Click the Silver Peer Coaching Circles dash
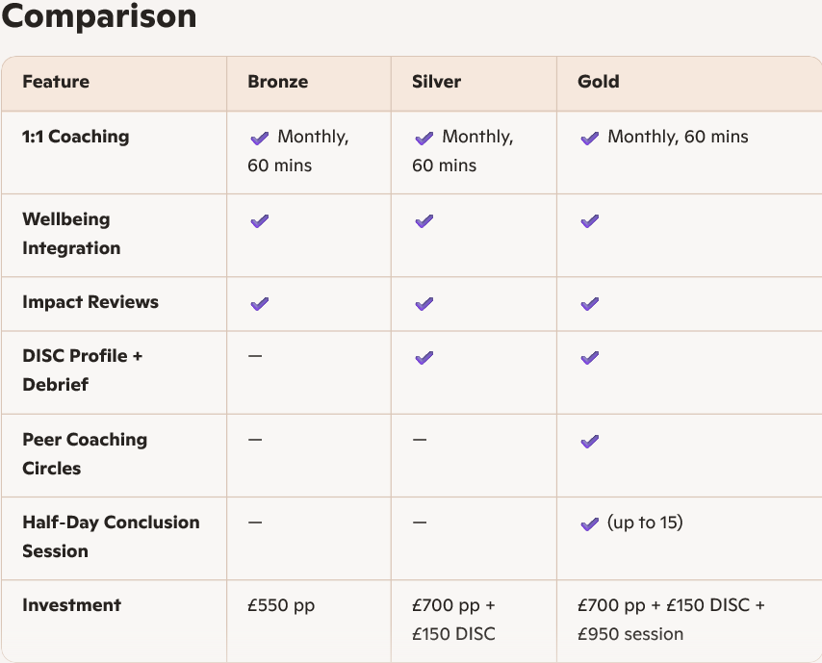 (420, 439)
